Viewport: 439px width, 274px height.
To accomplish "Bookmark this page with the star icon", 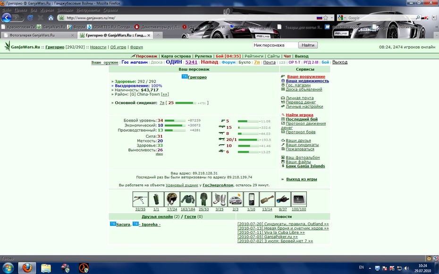I will point(326,17).
